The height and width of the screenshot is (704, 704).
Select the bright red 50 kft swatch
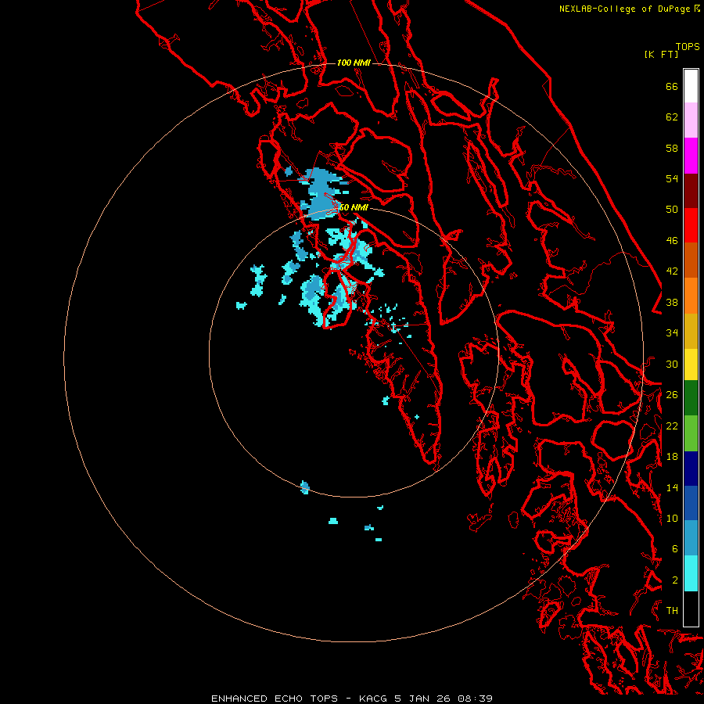point(691,225)
